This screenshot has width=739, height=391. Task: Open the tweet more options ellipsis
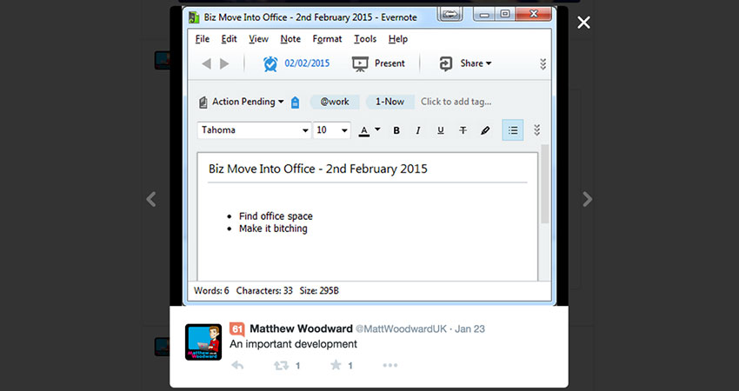click(x=390, y=365)
